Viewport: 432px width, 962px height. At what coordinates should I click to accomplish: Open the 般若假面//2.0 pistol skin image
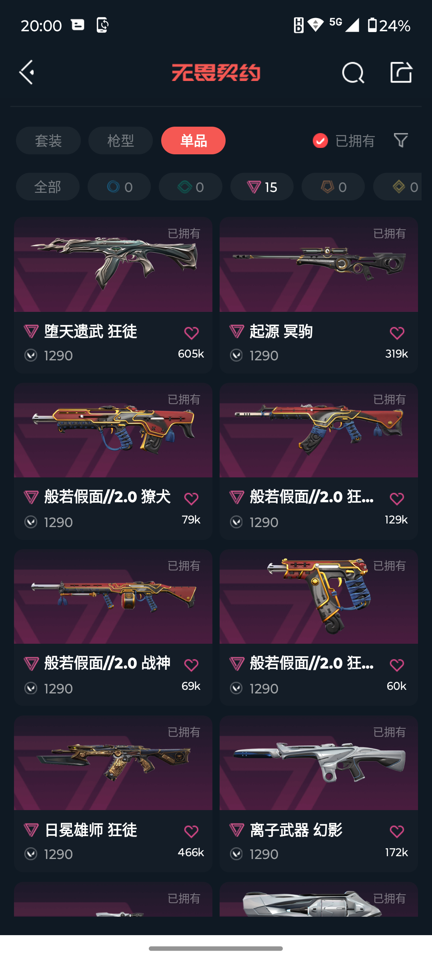[x=319, y=596]
